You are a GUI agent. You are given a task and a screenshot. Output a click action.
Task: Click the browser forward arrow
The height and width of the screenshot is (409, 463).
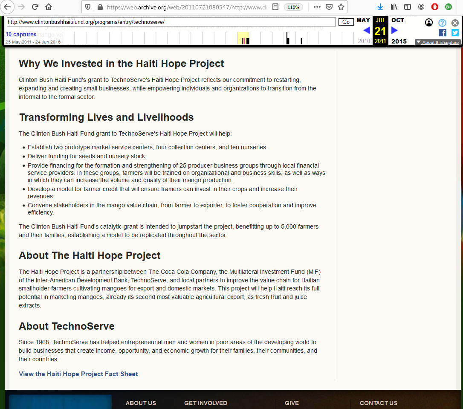pos(21,7)
